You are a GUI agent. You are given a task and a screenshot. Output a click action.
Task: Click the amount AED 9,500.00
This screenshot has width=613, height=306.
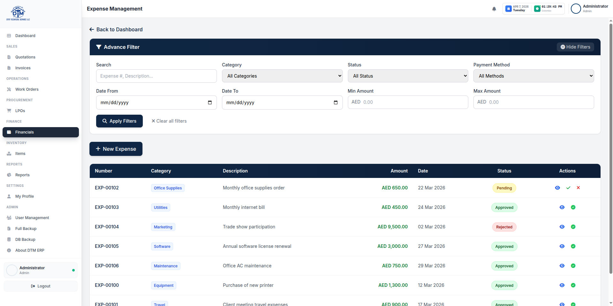click(x=393, y=227)
